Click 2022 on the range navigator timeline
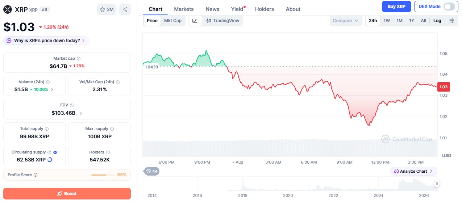Image resolution: width=462 pixels, height=202 pixels. coord(333,195)
